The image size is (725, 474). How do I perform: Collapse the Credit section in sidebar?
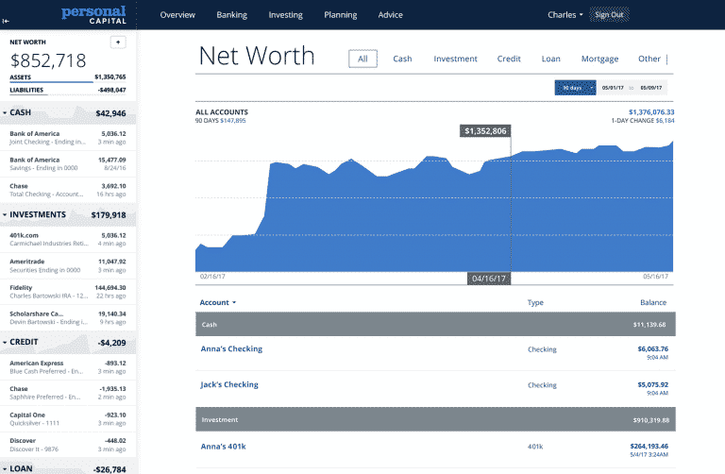(x=6, y=342)
